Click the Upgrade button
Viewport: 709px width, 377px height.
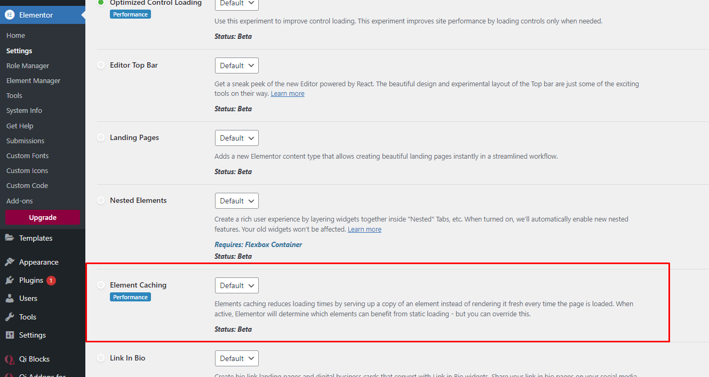[x=43, y=217]
